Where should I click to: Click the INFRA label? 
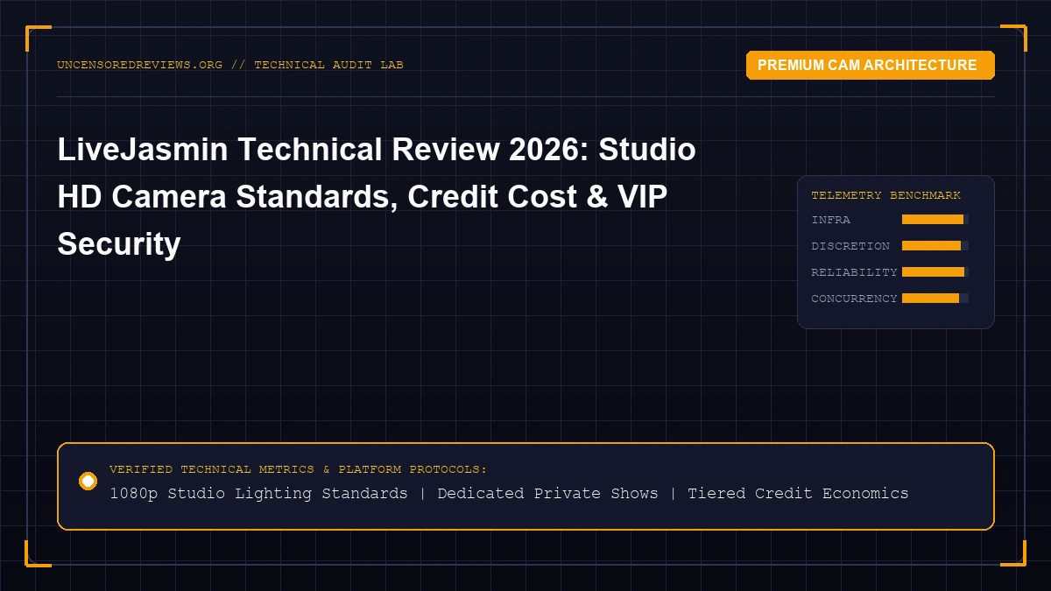[x=830, y=220]
